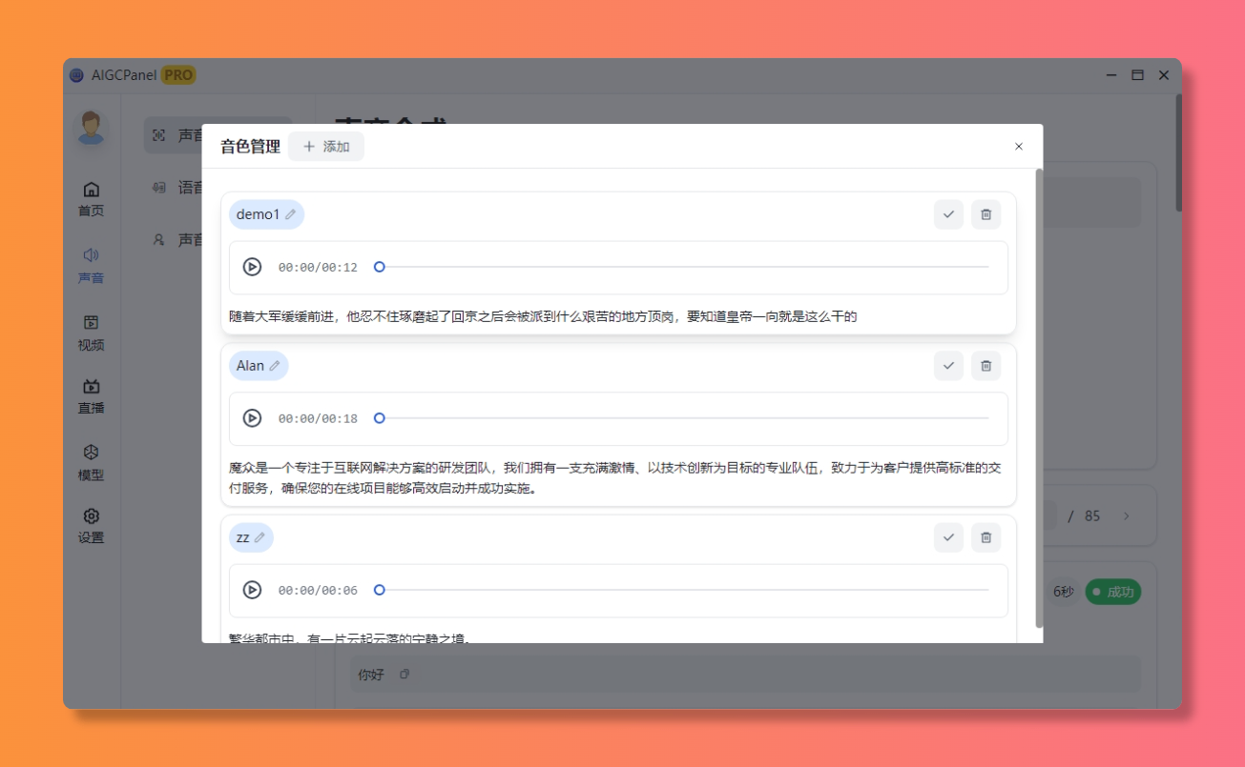Click the 添加 add button
Viewport: 1245px width, 767px height.
click(x=326, y=147)
